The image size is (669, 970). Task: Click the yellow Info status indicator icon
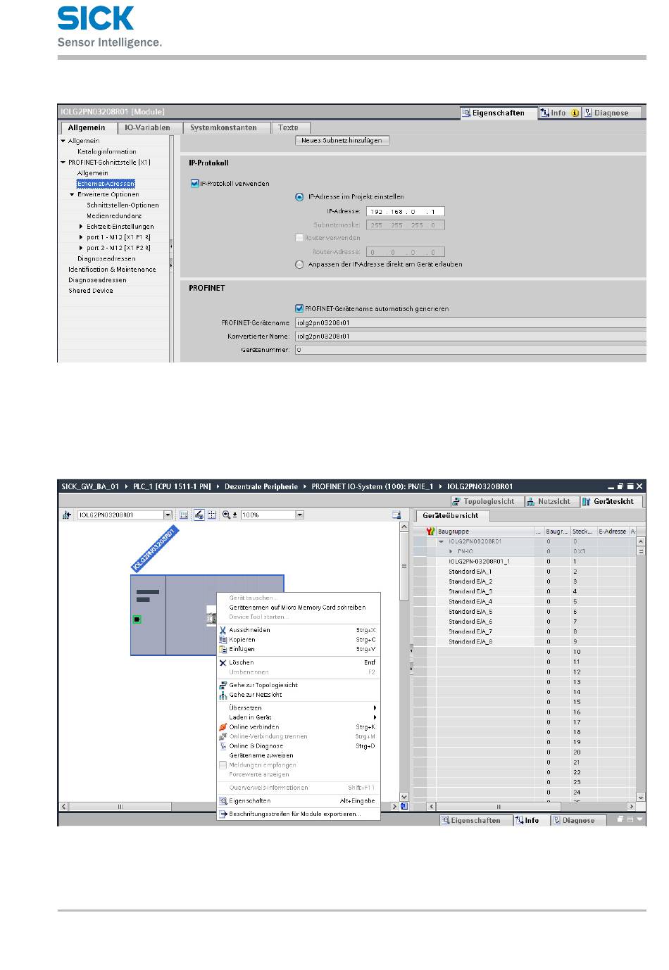pyautogui.click(x=575, y=113)
